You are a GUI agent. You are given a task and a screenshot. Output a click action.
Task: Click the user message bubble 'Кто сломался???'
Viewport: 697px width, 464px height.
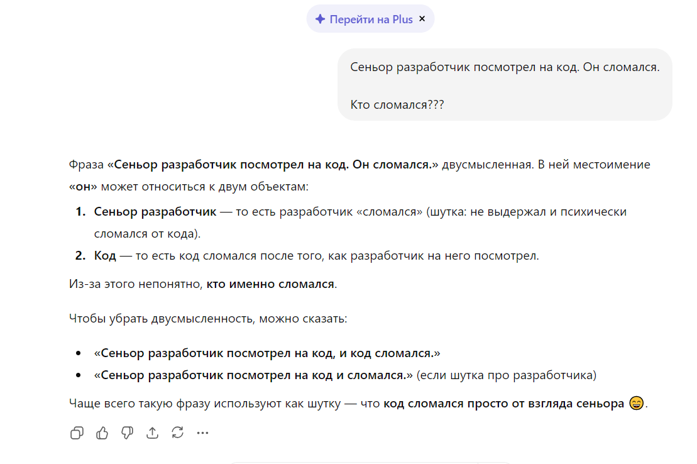(x=397, y=104)
